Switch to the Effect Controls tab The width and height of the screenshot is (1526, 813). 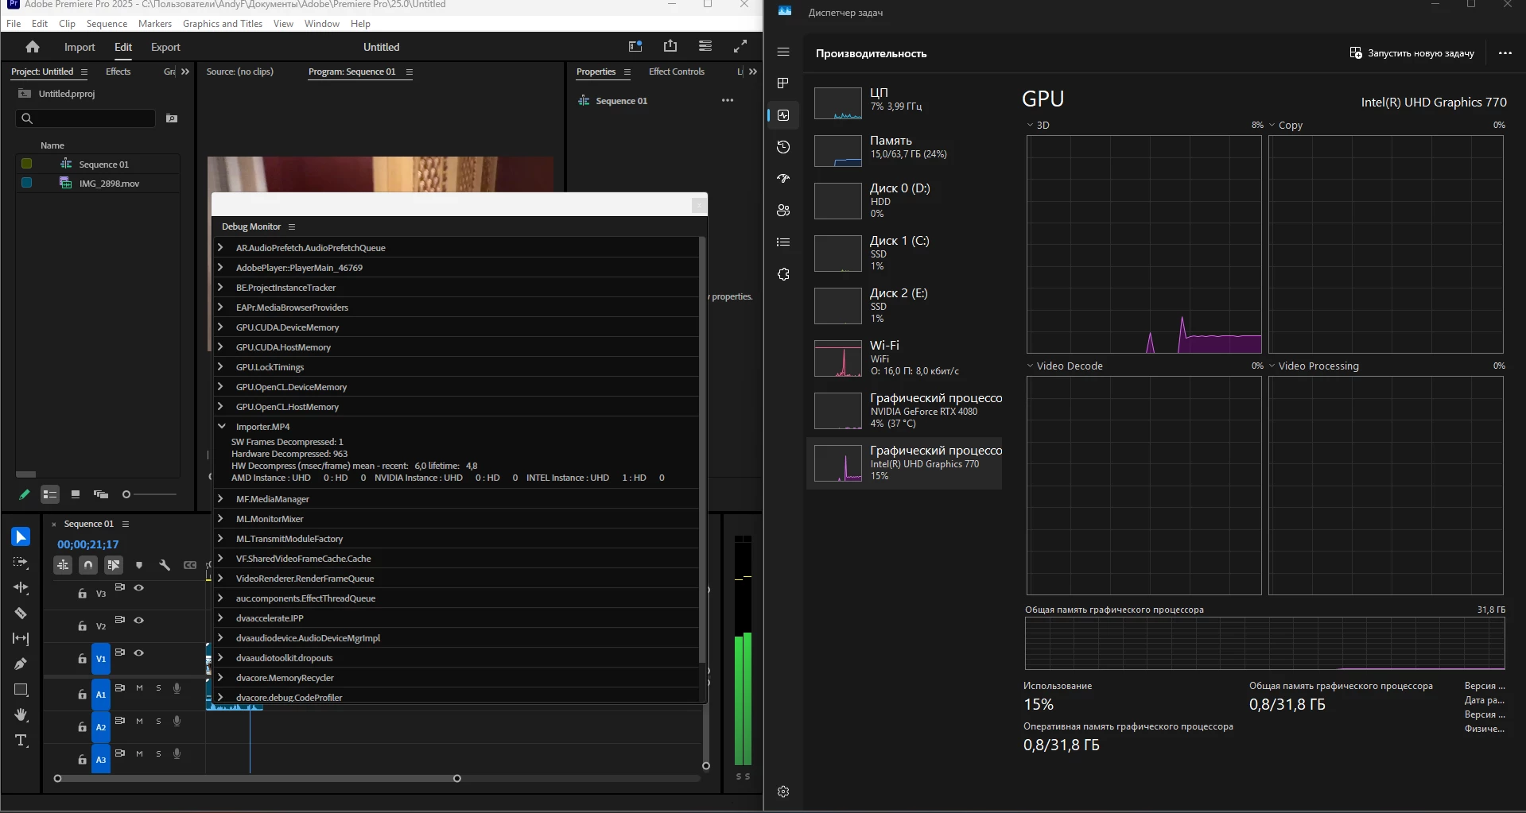[677, 72]
